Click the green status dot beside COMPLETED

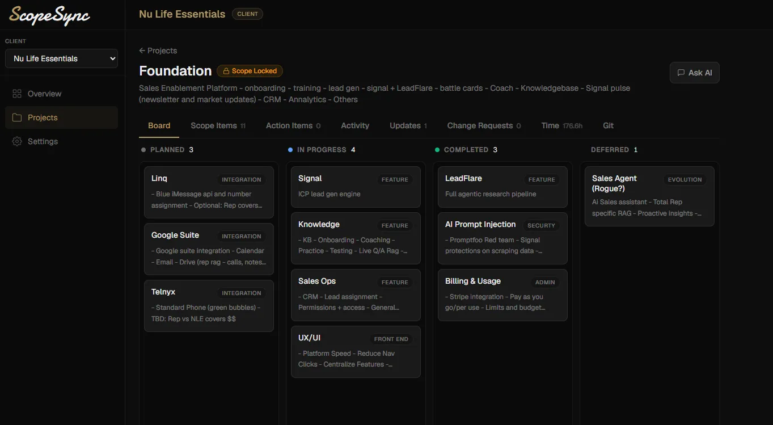(x=437, y=149)
